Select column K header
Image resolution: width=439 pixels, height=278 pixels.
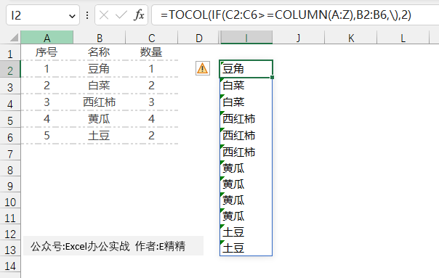pyautogui.click(x=351, y=38)
